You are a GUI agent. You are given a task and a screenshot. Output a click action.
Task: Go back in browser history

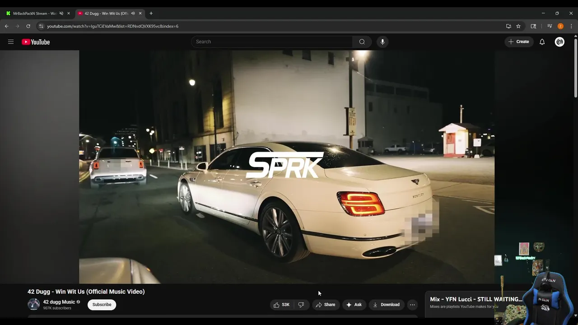[7, 26]
